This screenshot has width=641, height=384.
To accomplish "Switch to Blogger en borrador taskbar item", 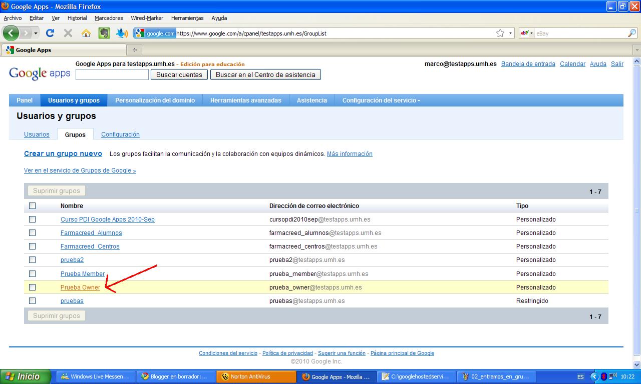I will coord(175,376).
